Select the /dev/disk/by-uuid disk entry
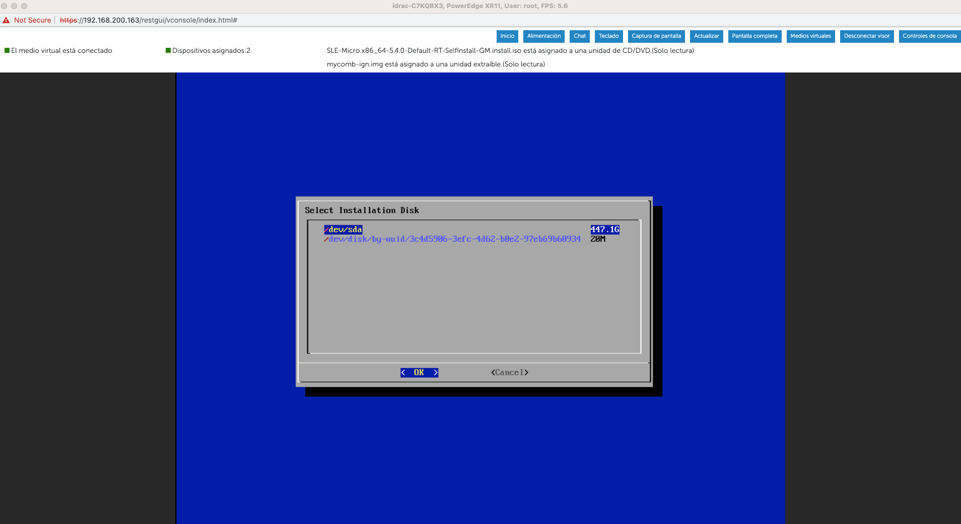The image size is (961, 524). point(452,239)
